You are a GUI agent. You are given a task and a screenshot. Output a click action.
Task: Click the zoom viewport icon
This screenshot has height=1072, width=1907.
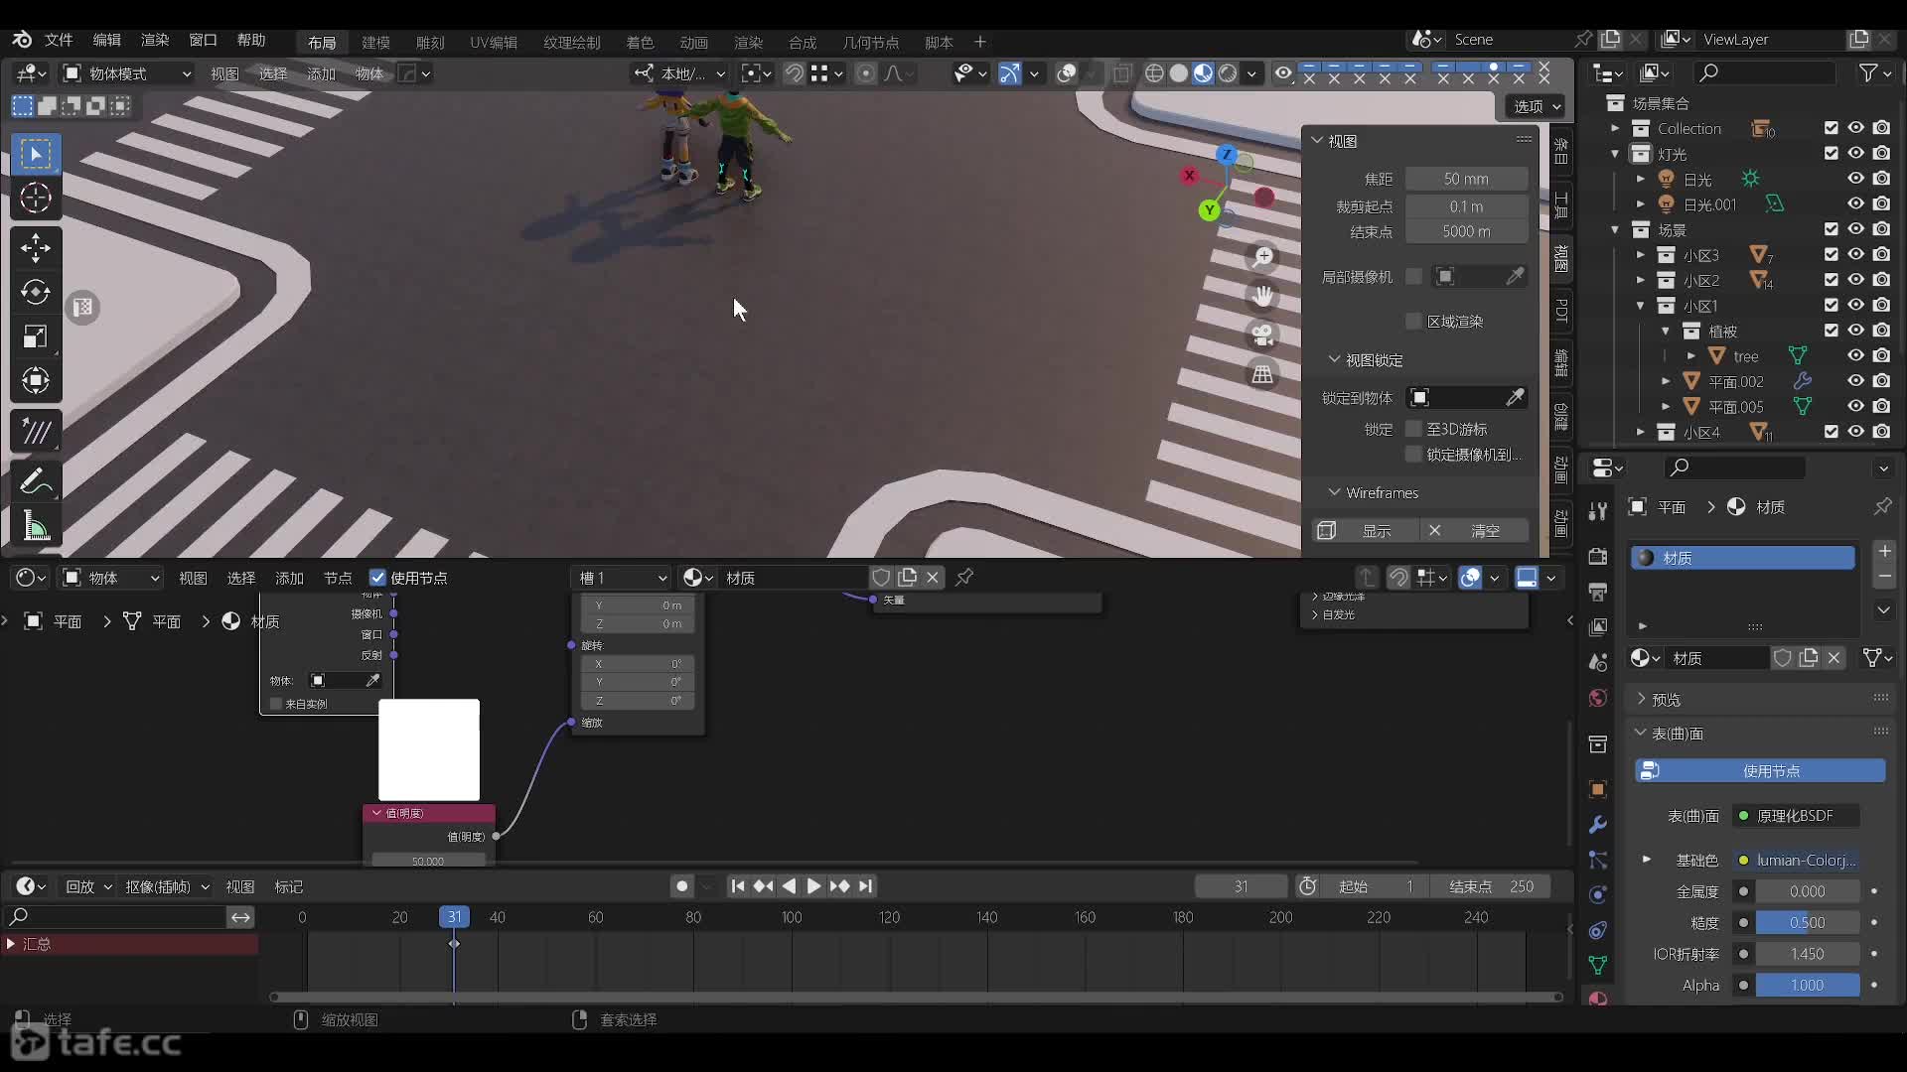pyautogui.click(x=1262, y=257)
